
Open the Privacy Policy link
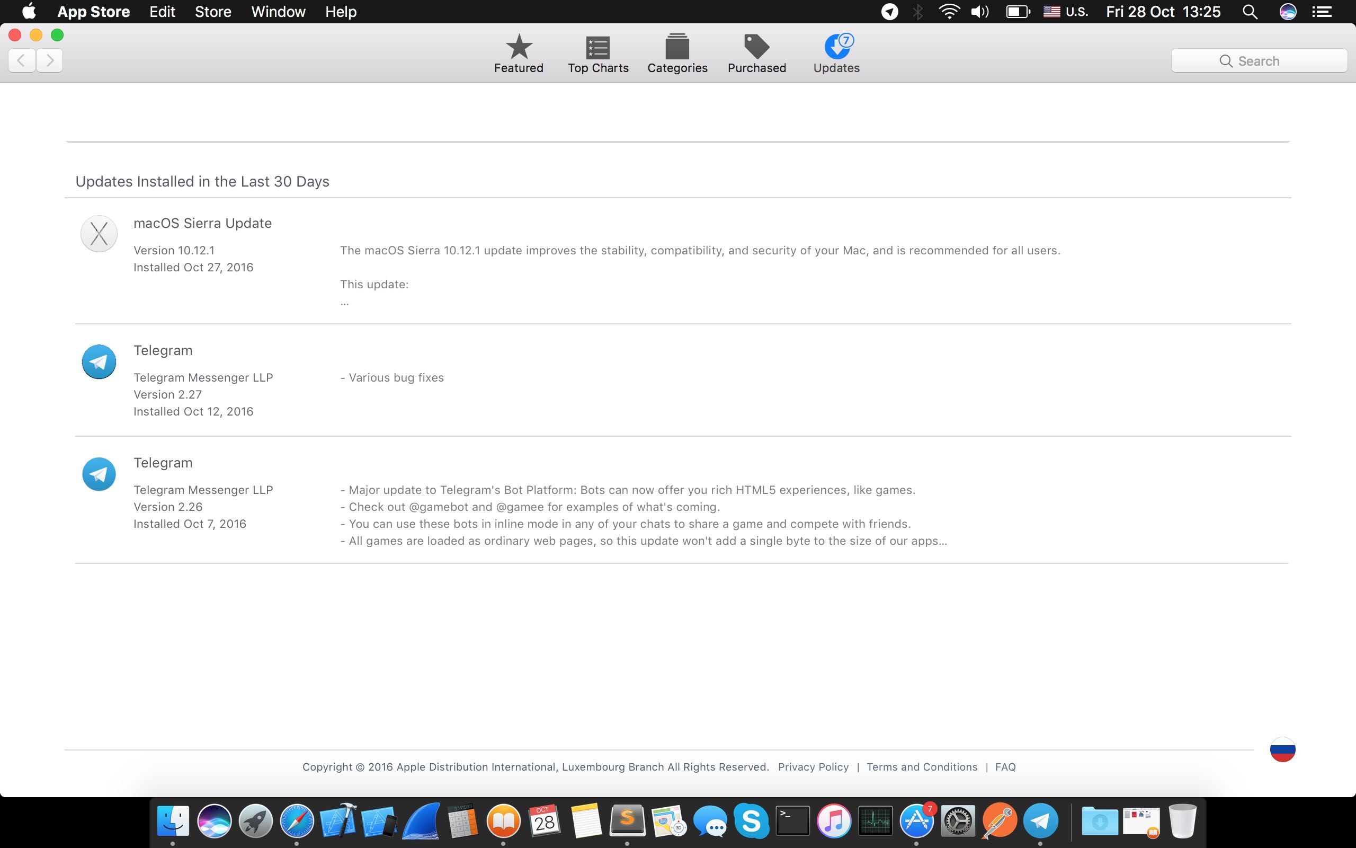pyautogui.click(x=813, y=767)
